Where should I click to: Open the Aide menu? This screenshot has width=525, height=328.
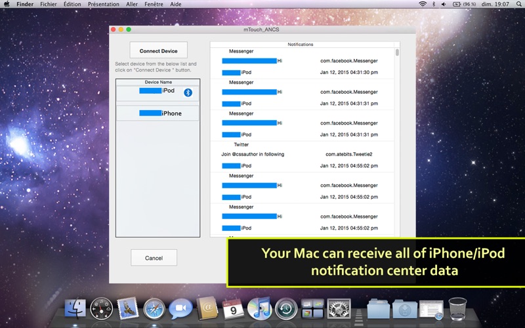[x=176, y=4]
